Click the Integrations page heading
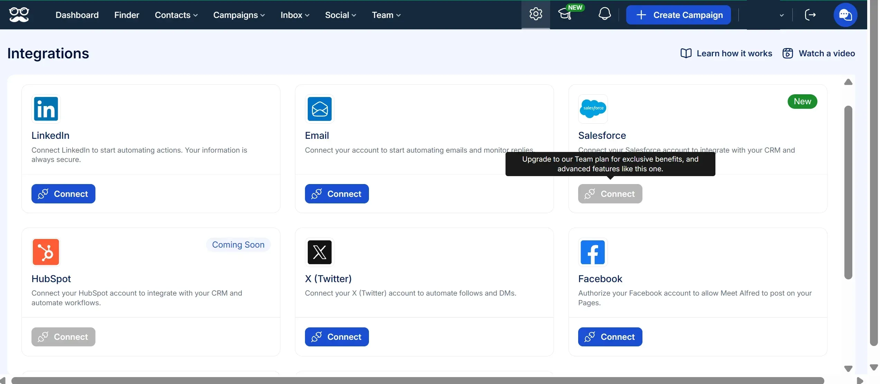 [48, 53]
